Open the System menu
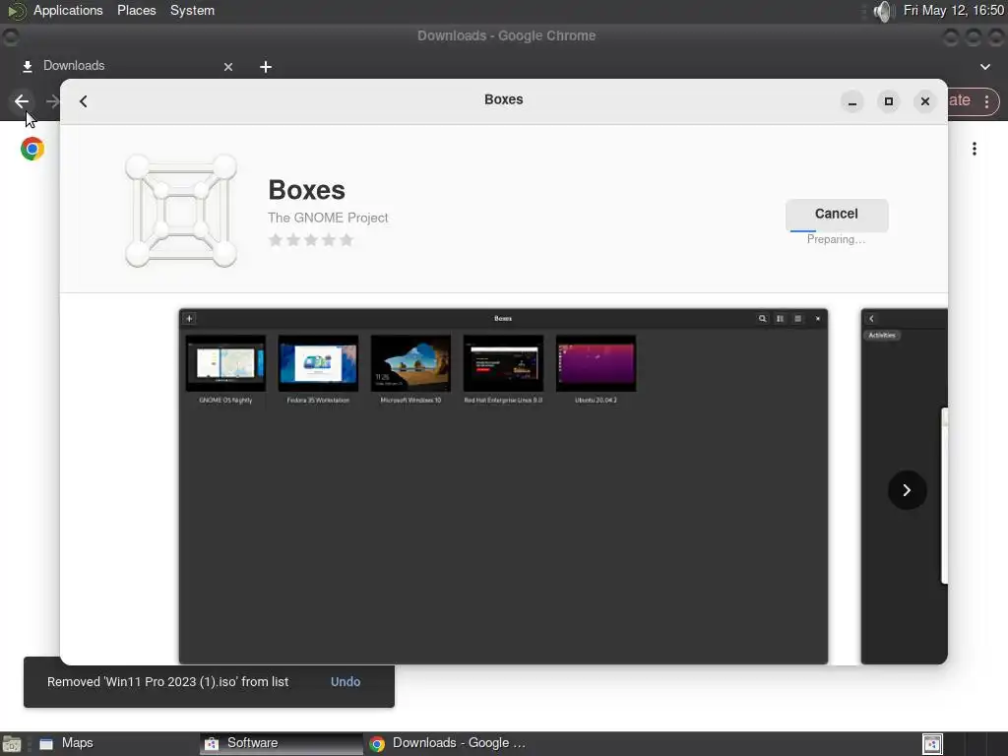1008x756 pixels. point(192,10)
